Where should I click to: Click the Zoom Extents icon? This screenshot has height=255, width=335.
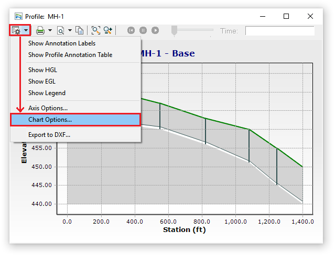click(96, 31)
